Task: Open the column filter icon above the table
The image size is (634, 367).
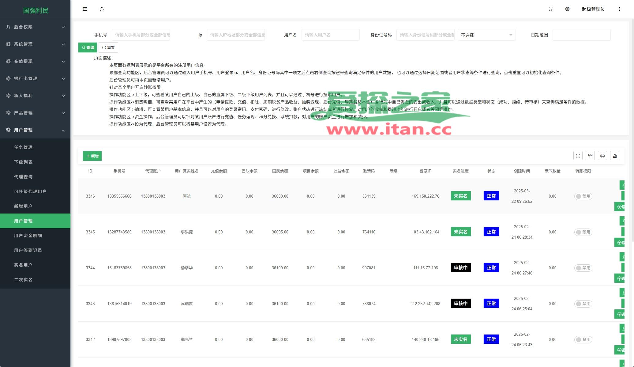Action: pyautogui.click(x=590, y=156)
